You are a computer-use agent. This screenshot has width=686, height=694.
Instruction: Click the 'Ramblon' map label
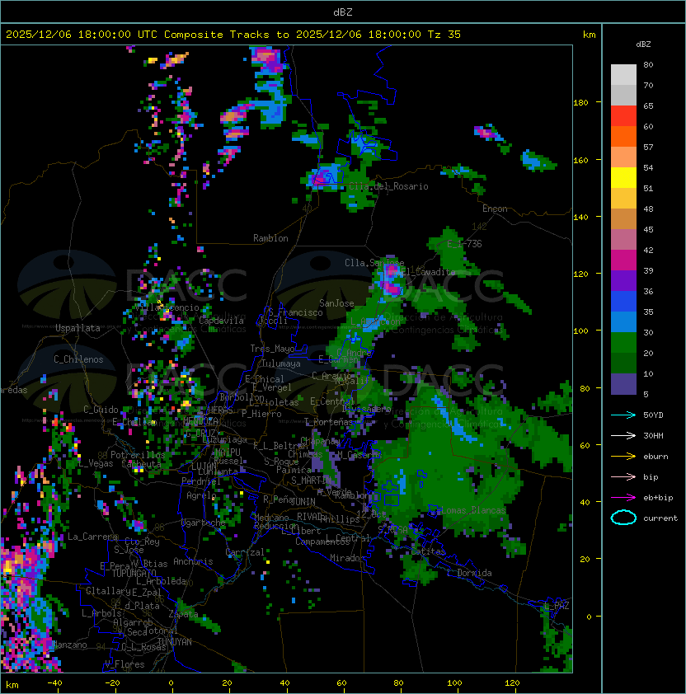[270, 238]
